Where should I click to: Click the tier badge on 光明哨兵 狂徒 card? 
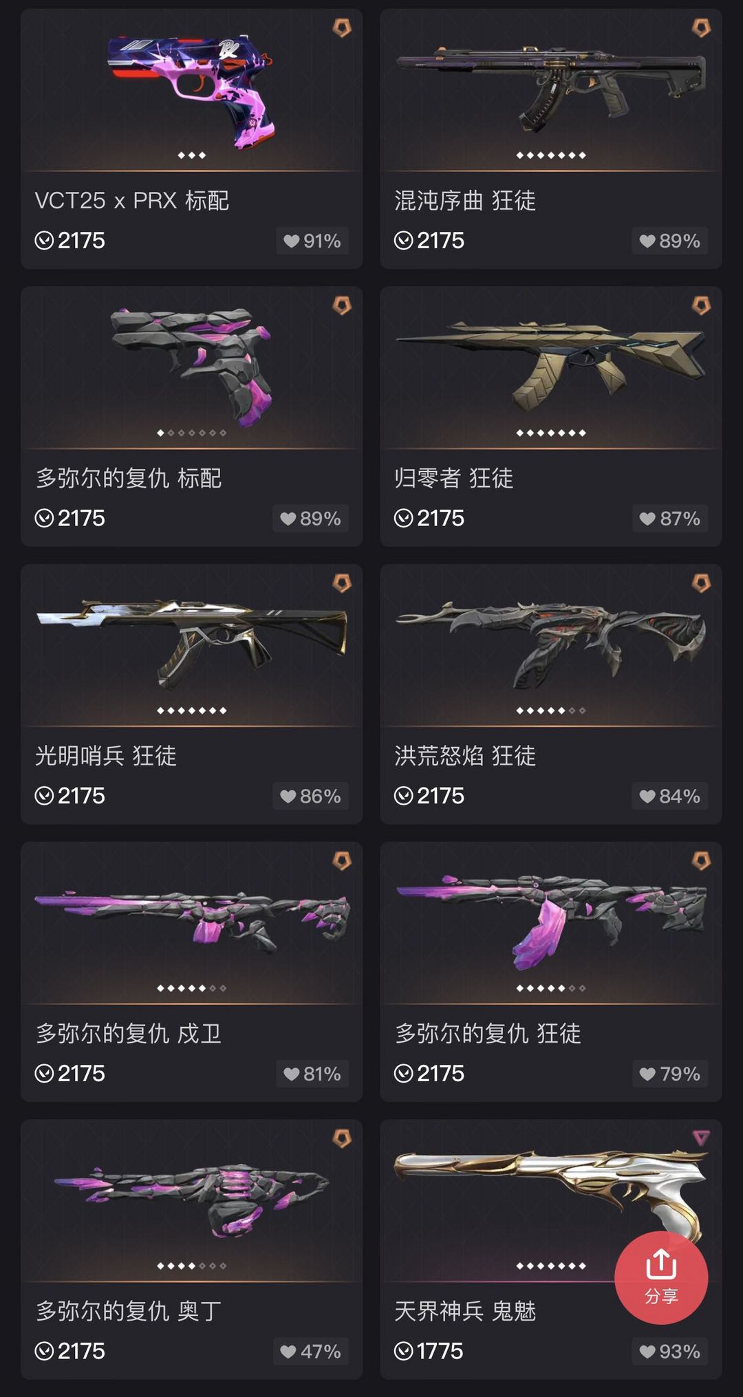342,583
